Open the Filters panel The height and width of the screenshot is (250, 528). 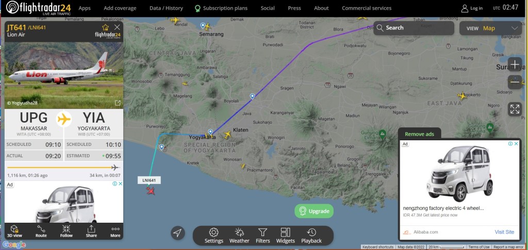(262, 236)
